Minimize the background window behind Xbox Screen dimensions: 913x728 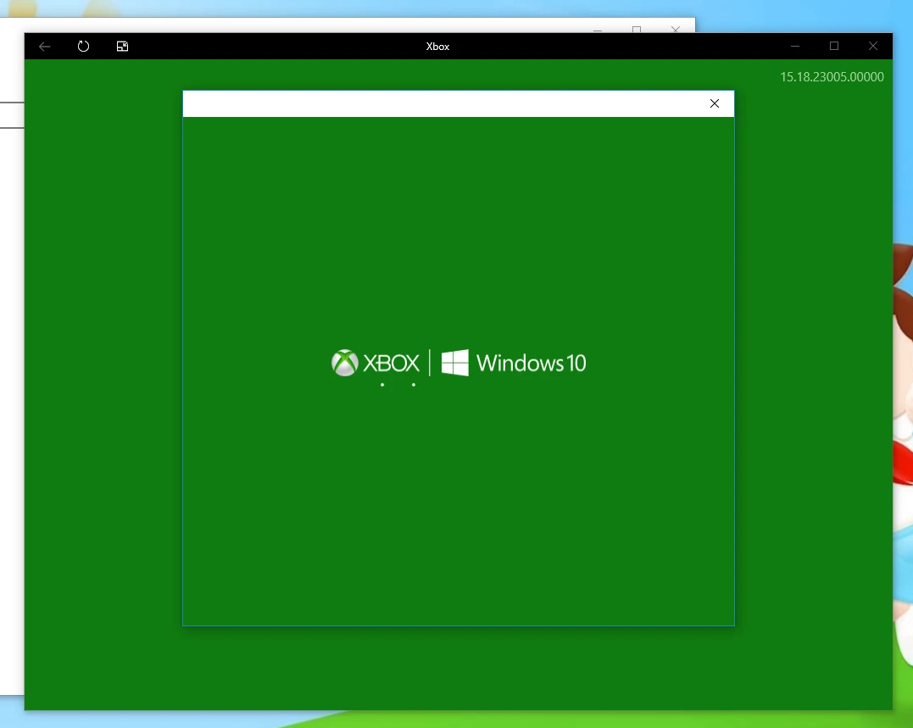pos(598,29)
